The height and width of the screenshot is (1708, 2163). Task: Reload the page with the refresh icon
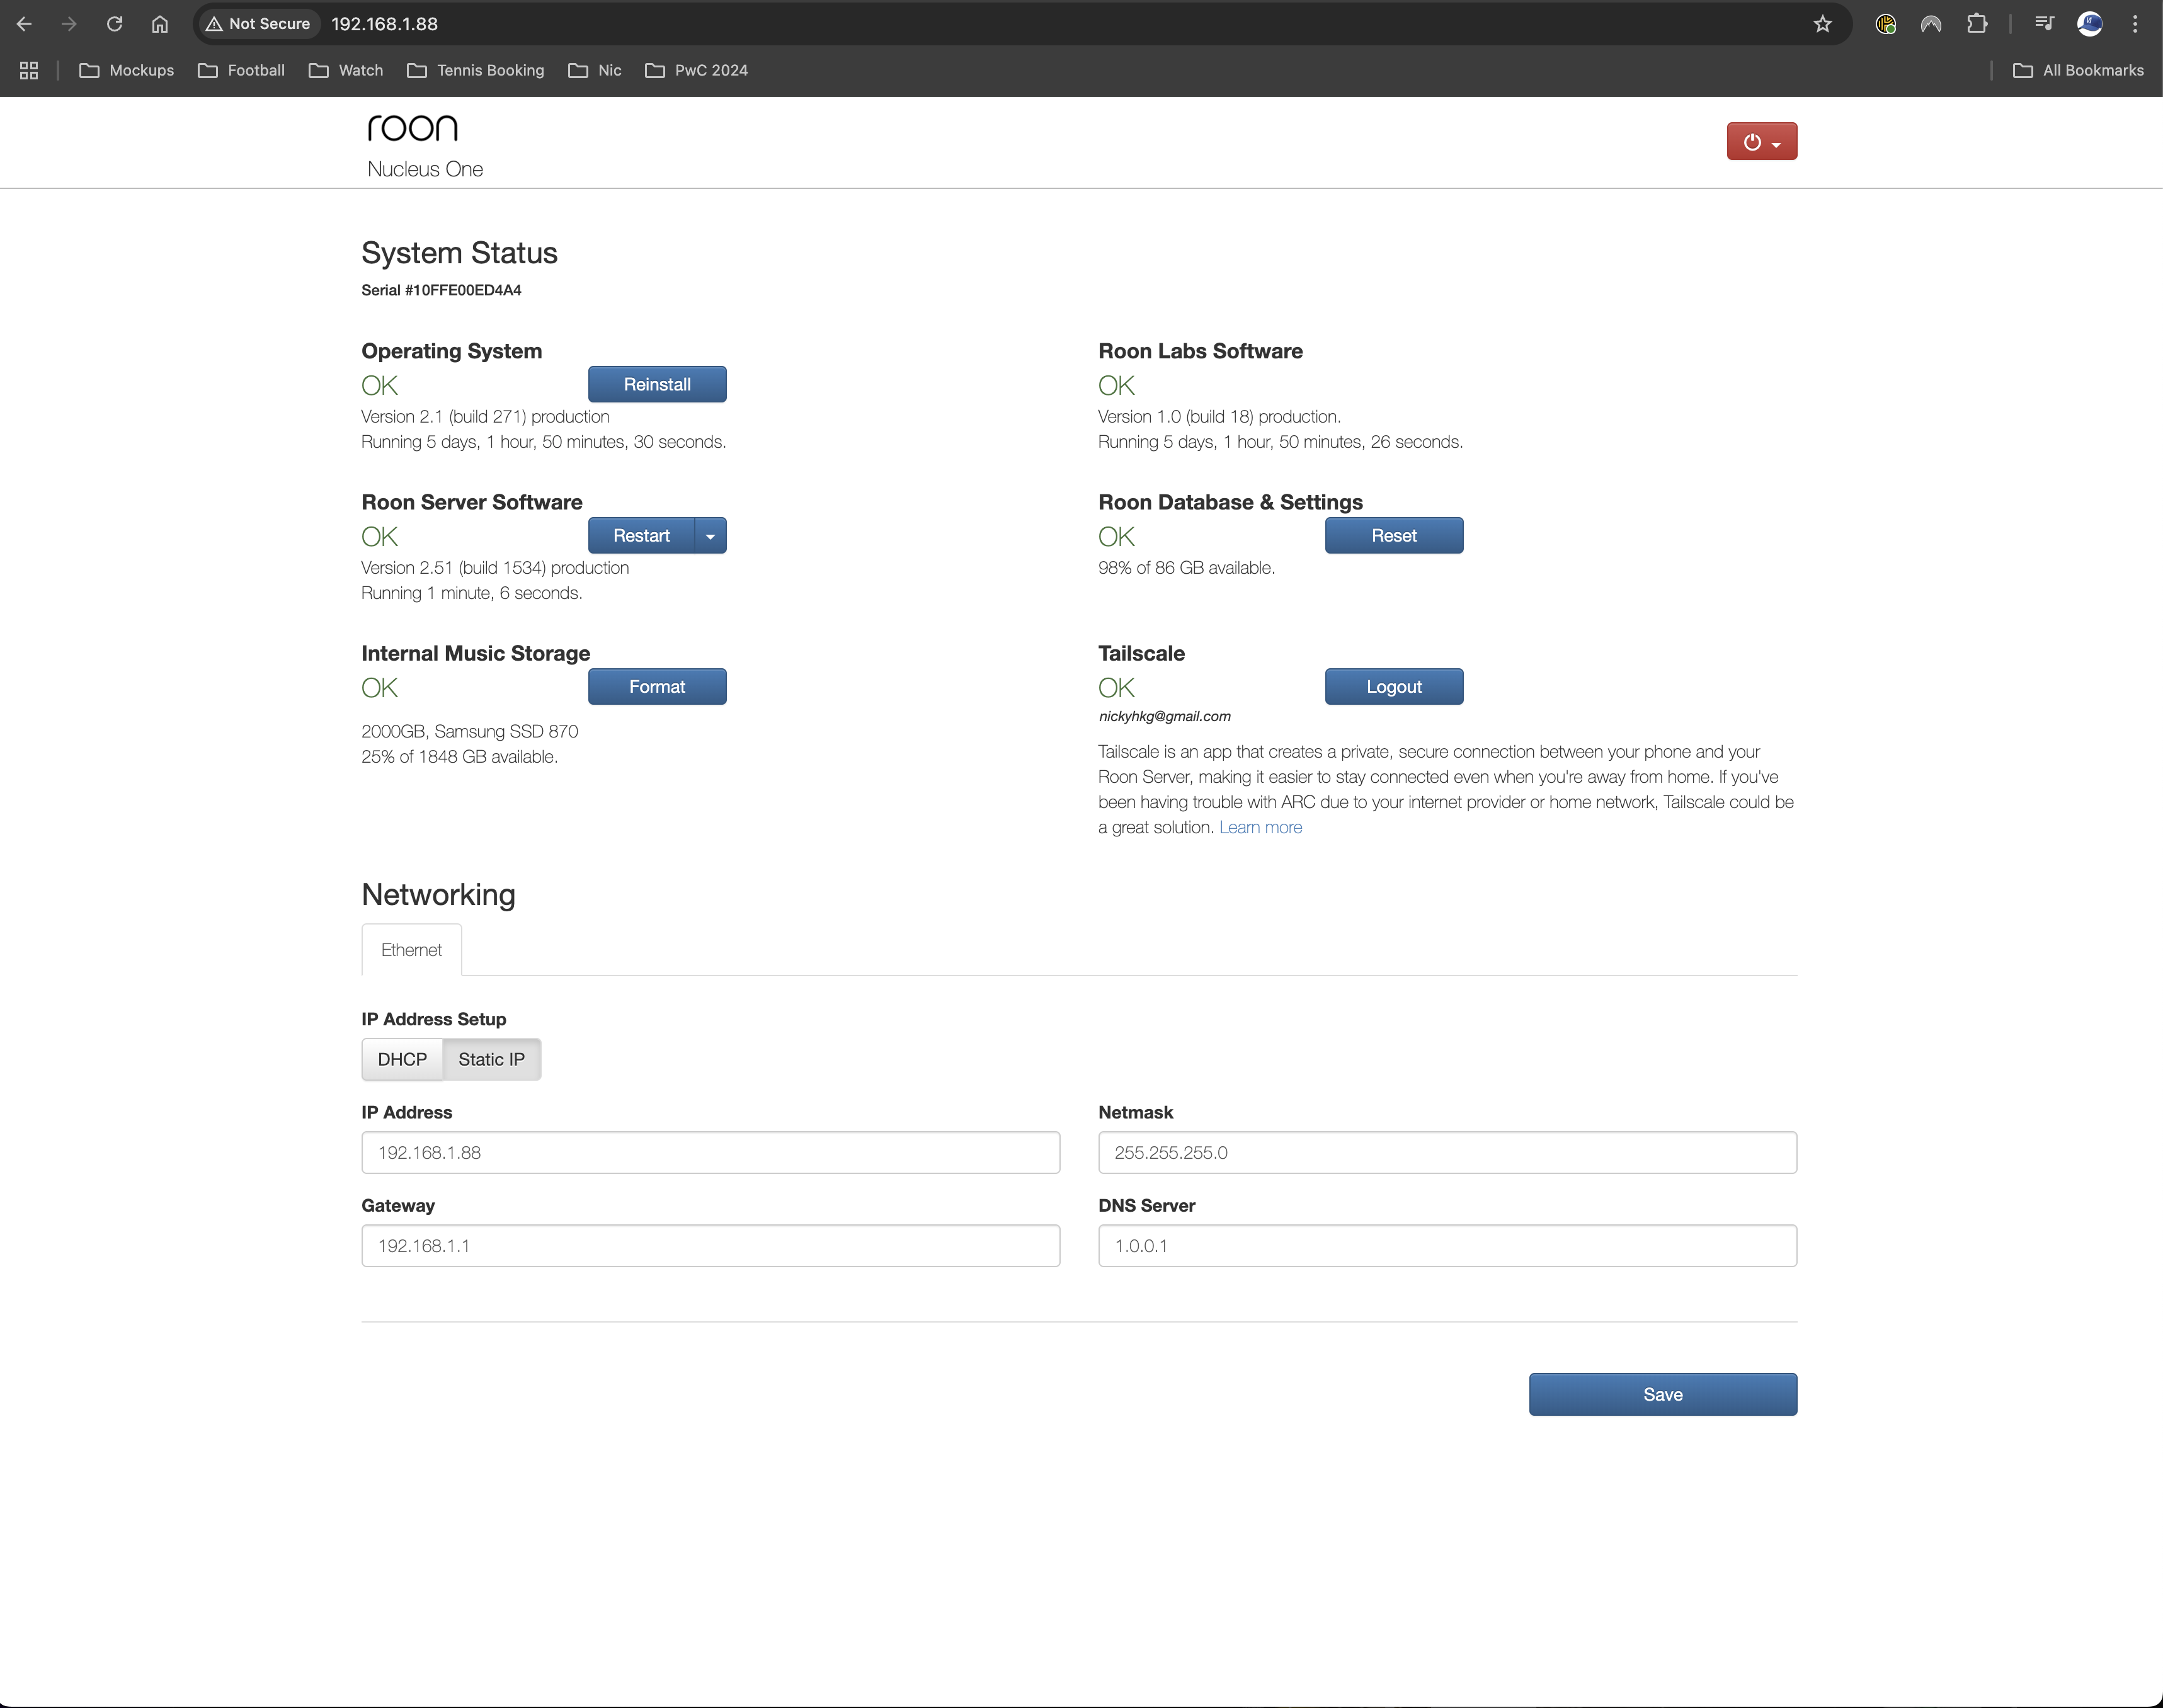click(114, 24)
